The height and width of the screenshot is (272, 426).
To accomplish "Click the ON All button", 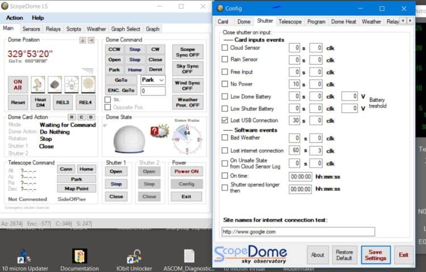I will (x=18, y=85).
